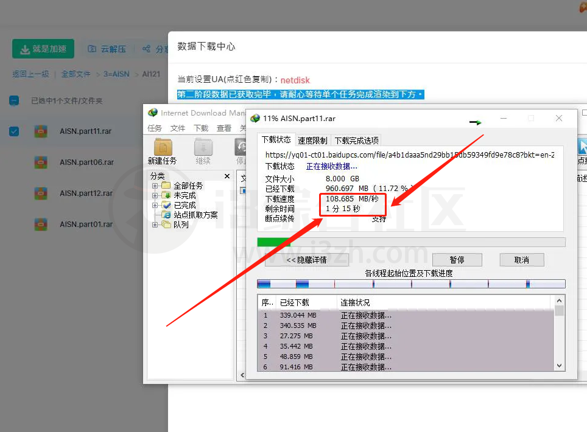Select file name AISN.part06.rar
This screenshot has width=587, height=432.
tap(86, 162)
